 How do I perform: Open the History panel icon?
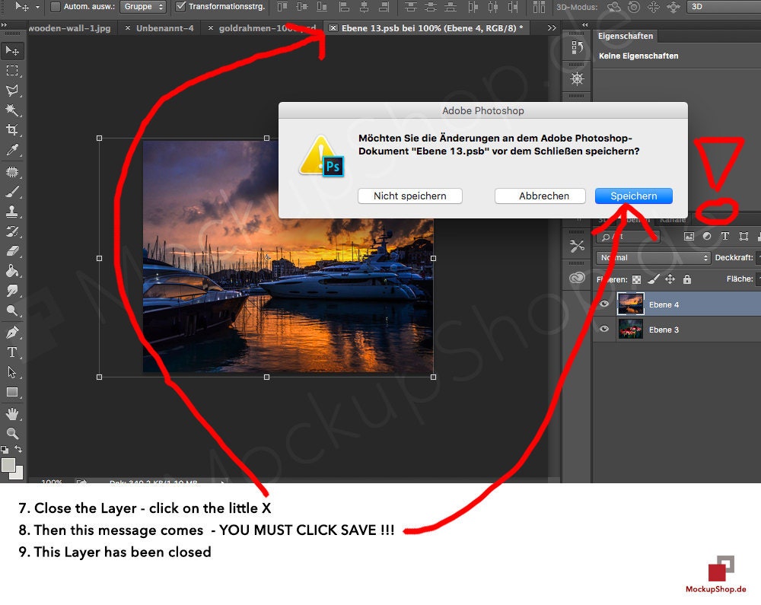[x=577, y=47]
